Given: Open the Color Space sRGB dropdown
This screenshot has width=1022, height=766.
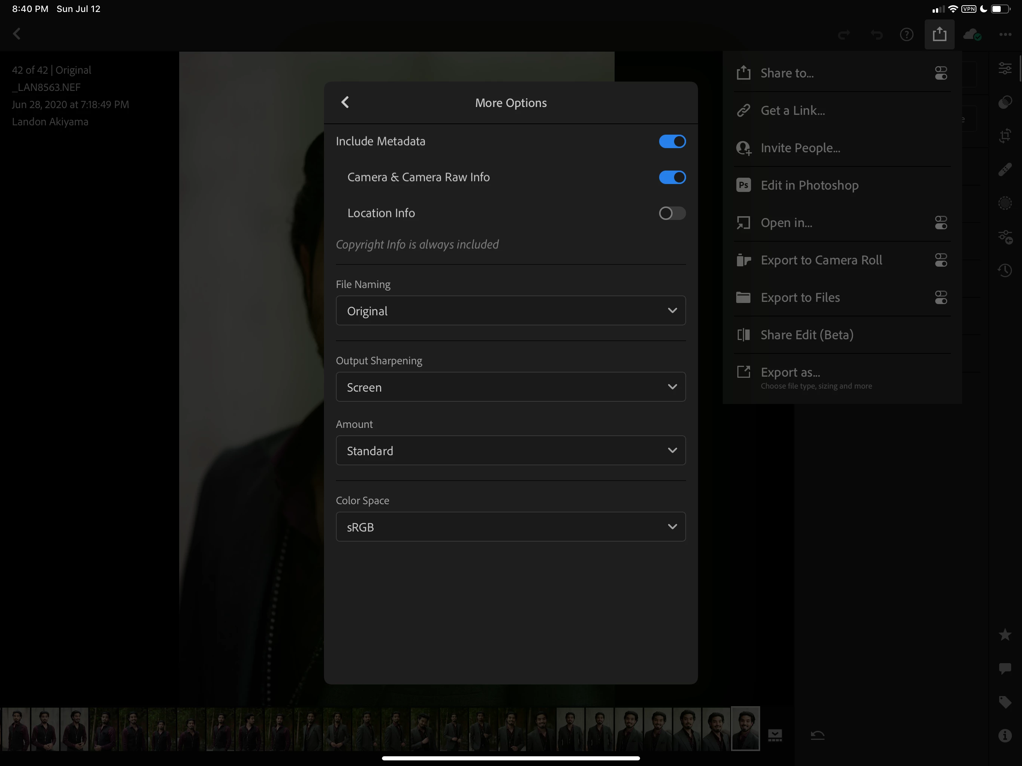Looking at the screenshot, I should [x=511, y=527].
